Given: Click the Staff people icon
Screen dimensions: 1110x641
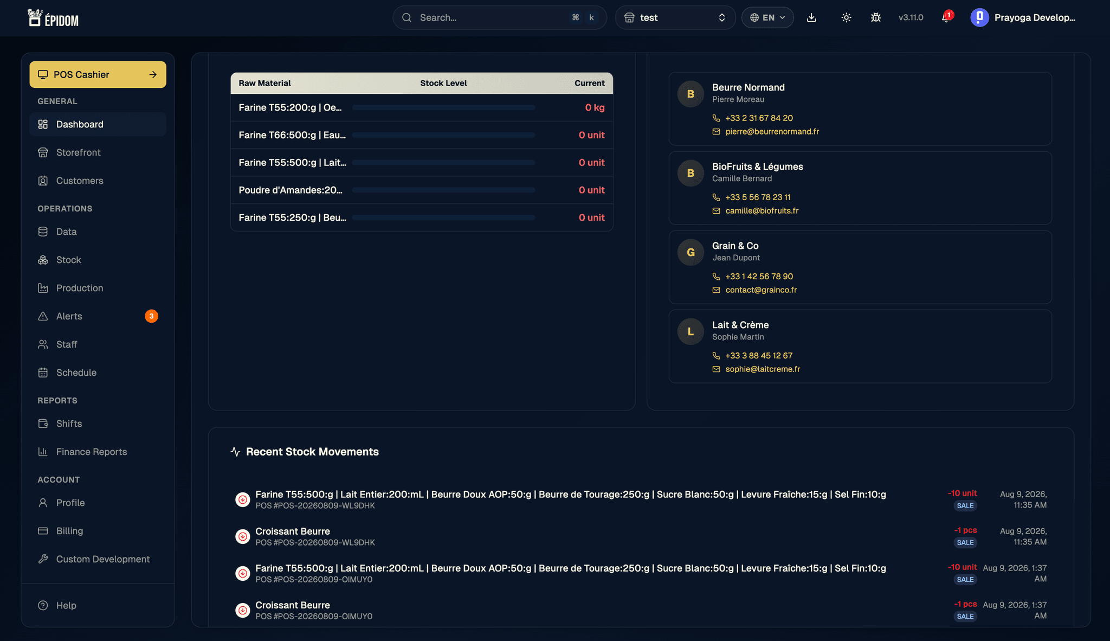Looking at the screenshot, I should (43, 344).
